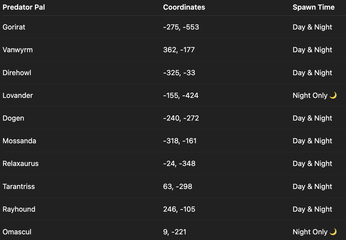This screenshot has width=346, height=240.
Task: Click the moon icon in Lovander's row
Action: [x=333, y=95]
